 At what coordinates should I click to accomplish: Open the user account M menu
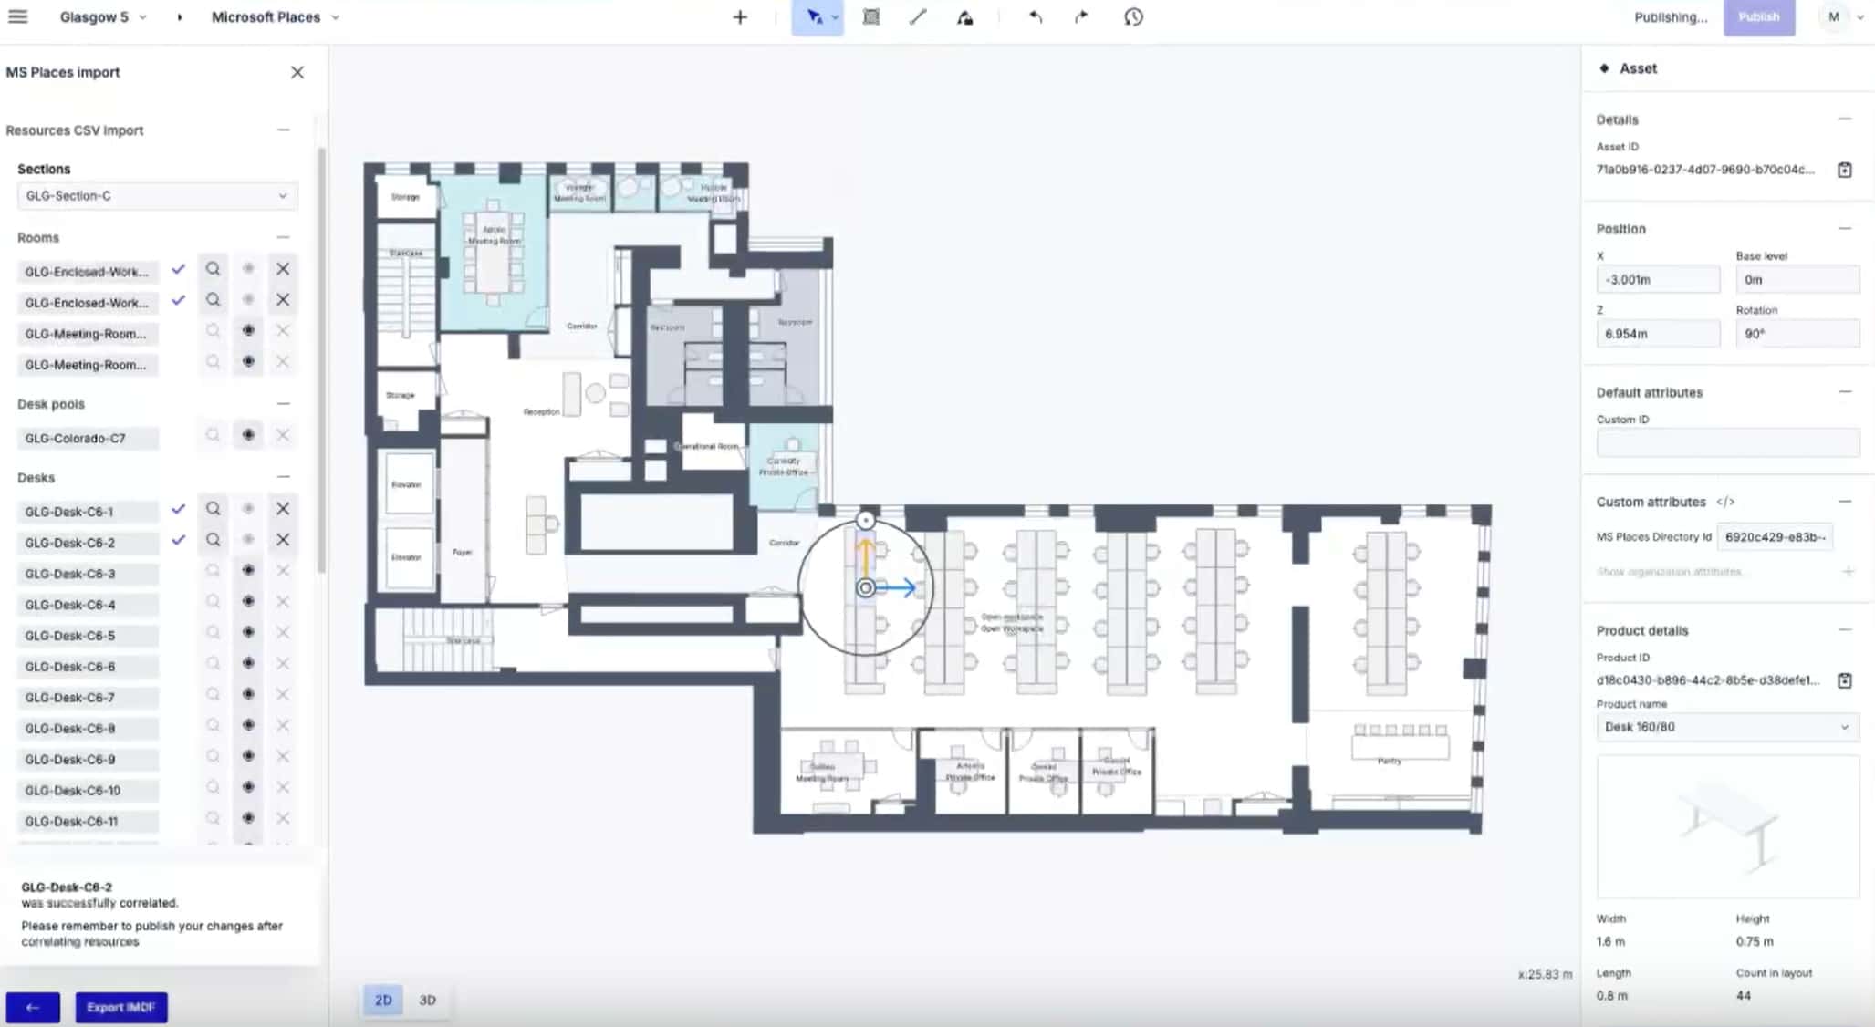pyautogui.click(x=1841, y=17)
